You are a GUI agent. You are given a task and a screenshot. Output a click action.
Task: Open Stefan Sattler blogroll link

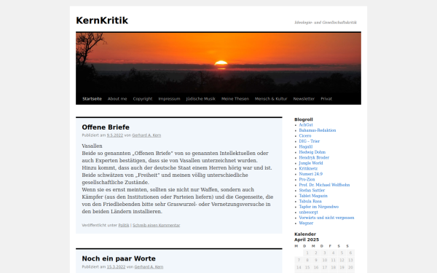312,190
